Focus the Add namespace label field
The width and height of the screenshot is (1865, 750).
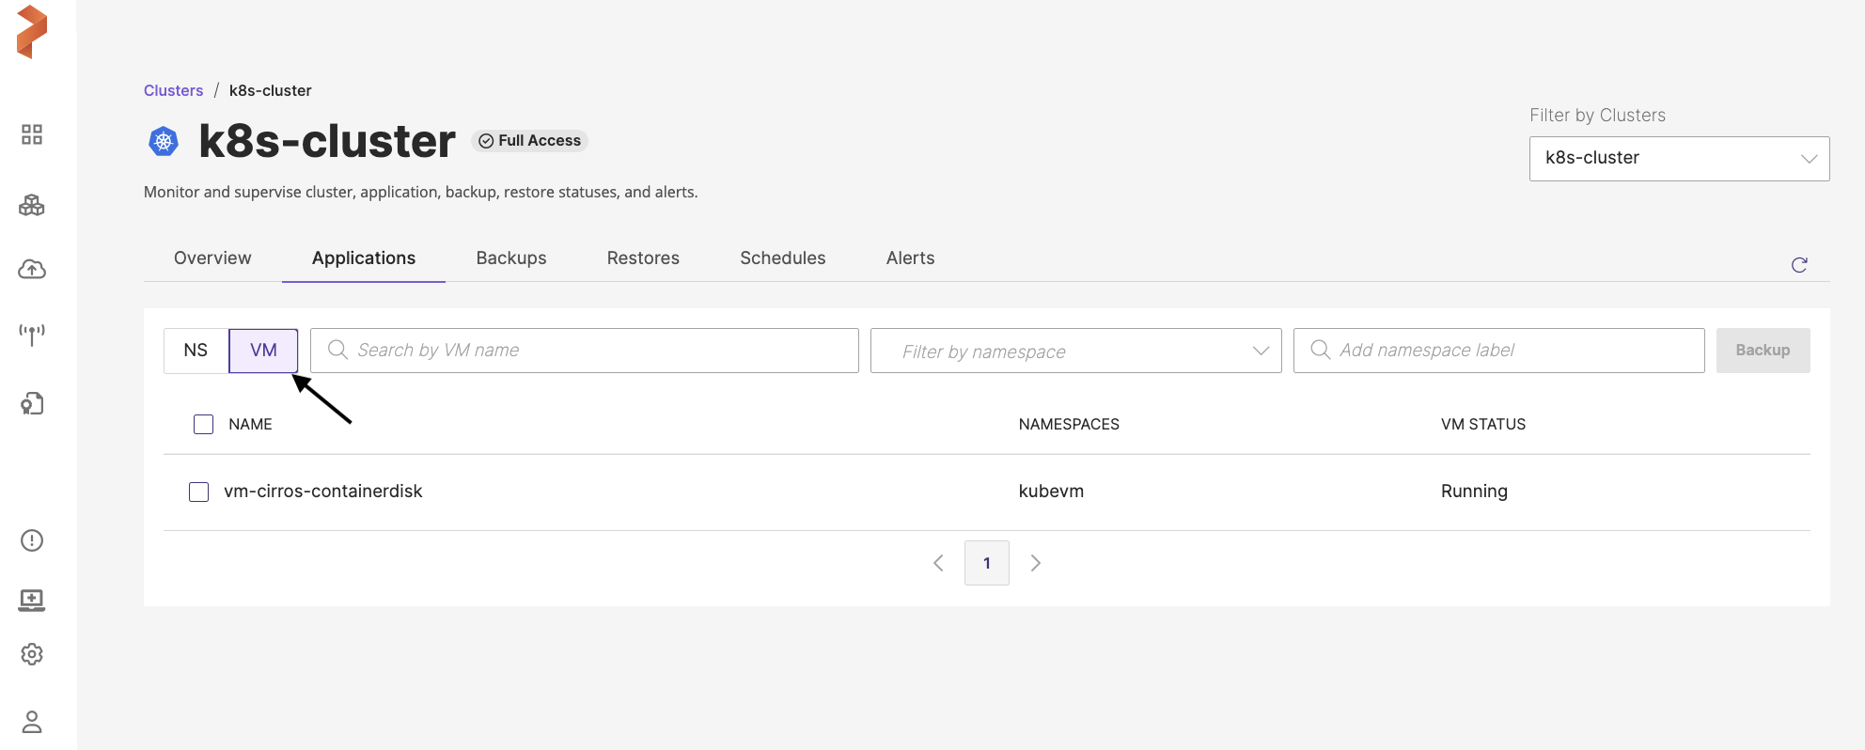1498,351
